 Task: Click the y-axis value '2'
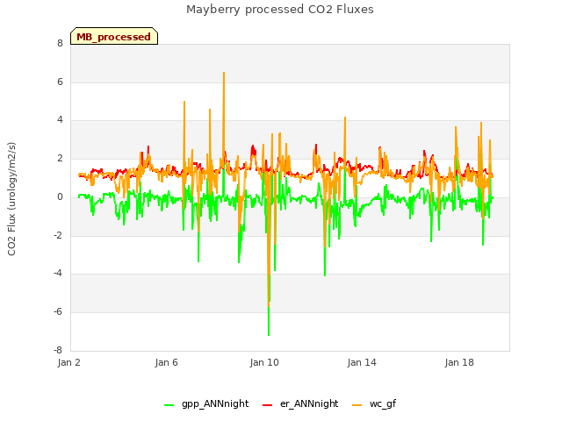tap(60, 158)
